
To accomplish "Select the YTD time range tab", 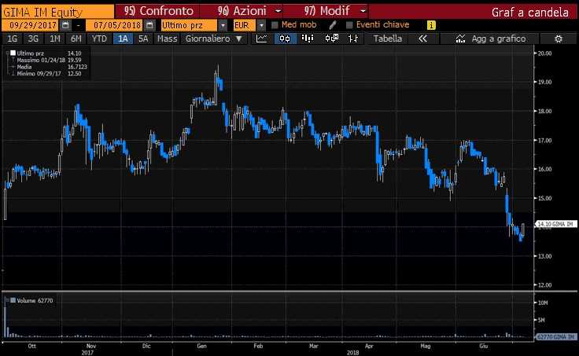I will (x=99, y=38).
